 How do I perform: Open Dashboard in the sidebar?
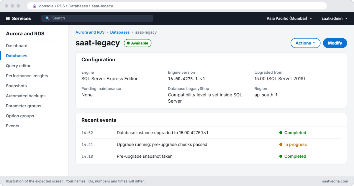pos(17,46)
